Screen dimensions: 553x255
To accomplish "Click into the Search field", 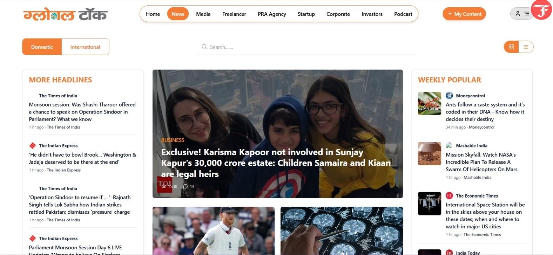I will coord(306,47).
